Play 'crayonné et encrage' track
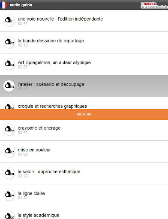This screenshot has width=168, height=219. click(x=84, y=130)
